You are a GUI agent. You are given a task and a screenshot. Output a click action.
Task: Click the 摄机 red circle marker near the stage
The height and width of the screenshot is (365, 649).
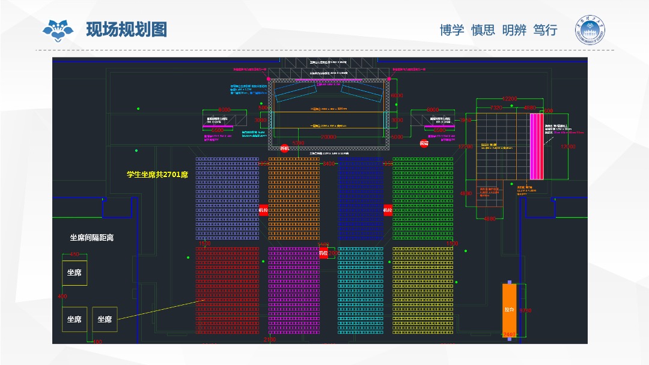tap(285, 149)
